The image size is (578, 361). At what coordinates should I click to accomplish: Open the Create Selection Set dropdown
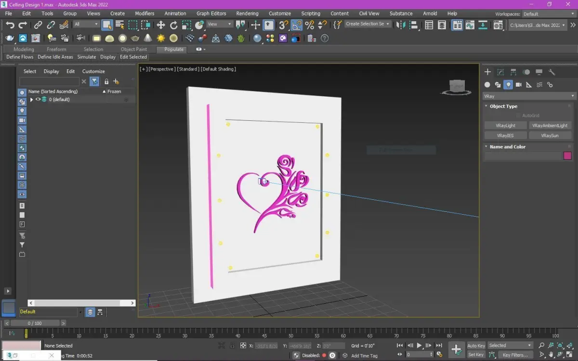point(368,24)
